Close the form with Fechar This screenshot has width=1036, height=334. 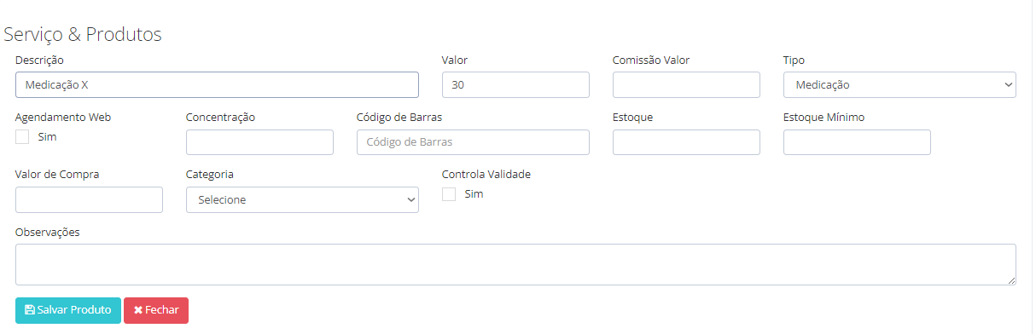pyautogui.click(x=156, y=310)
